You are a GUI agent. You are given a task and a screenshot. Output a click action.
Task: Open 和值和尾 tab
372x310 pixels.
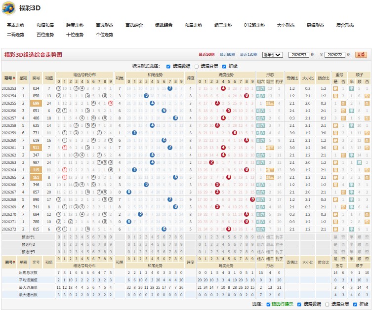coord(45,25)
